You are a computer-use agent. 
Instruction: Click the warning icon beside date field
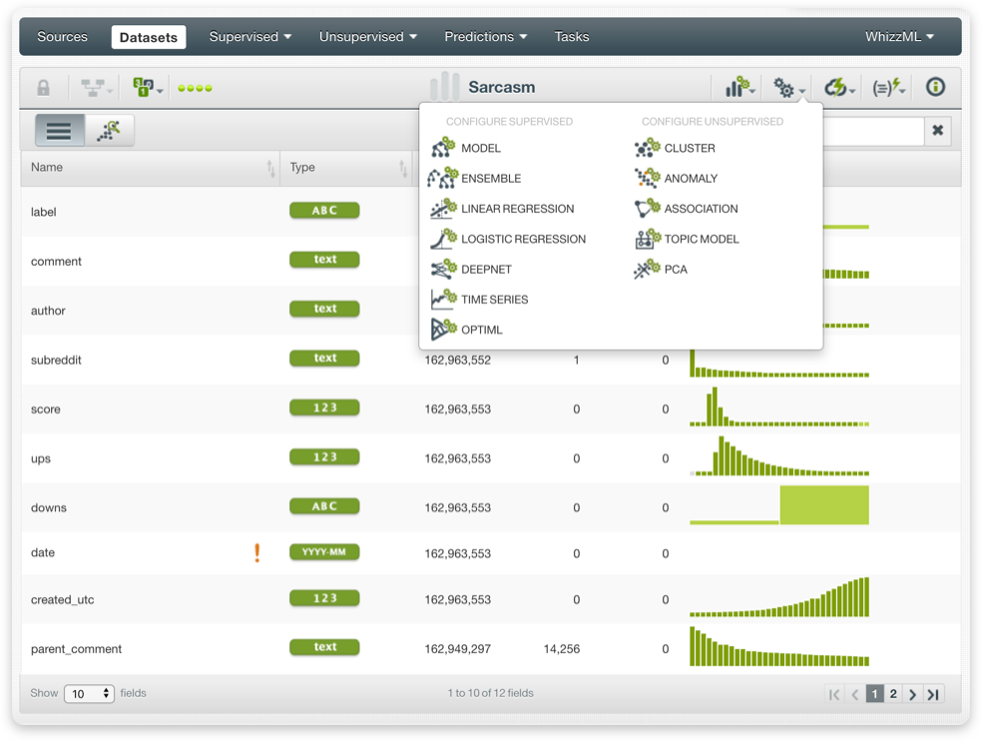tap(256, 552)
